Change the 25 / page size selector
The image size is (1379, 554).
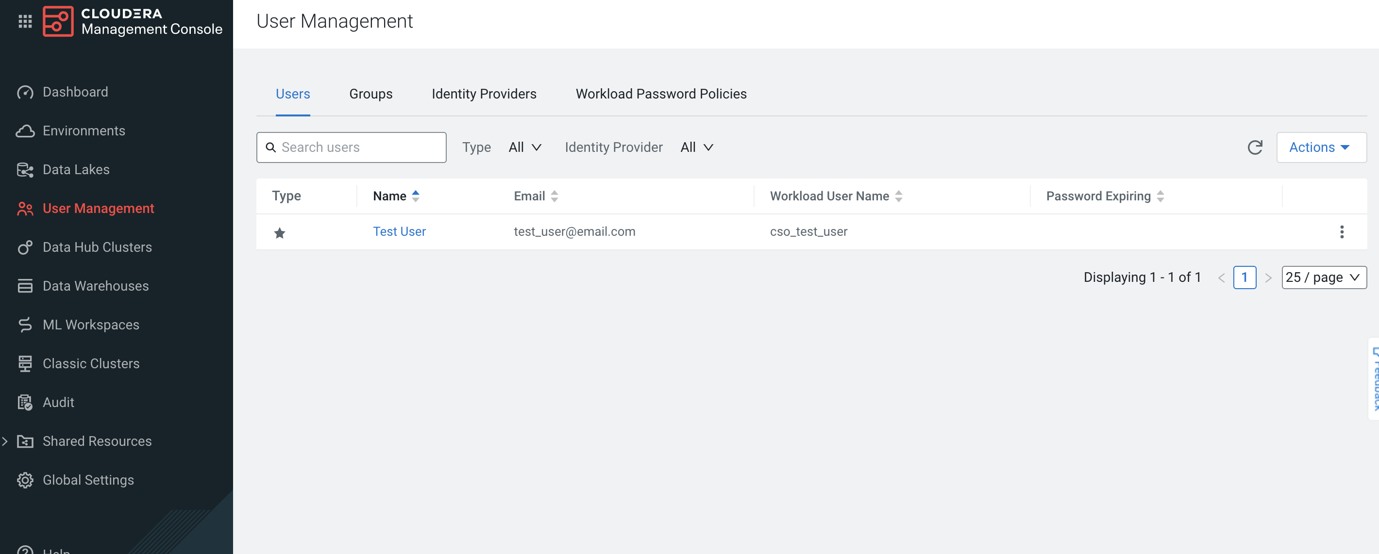(1323, 277)
